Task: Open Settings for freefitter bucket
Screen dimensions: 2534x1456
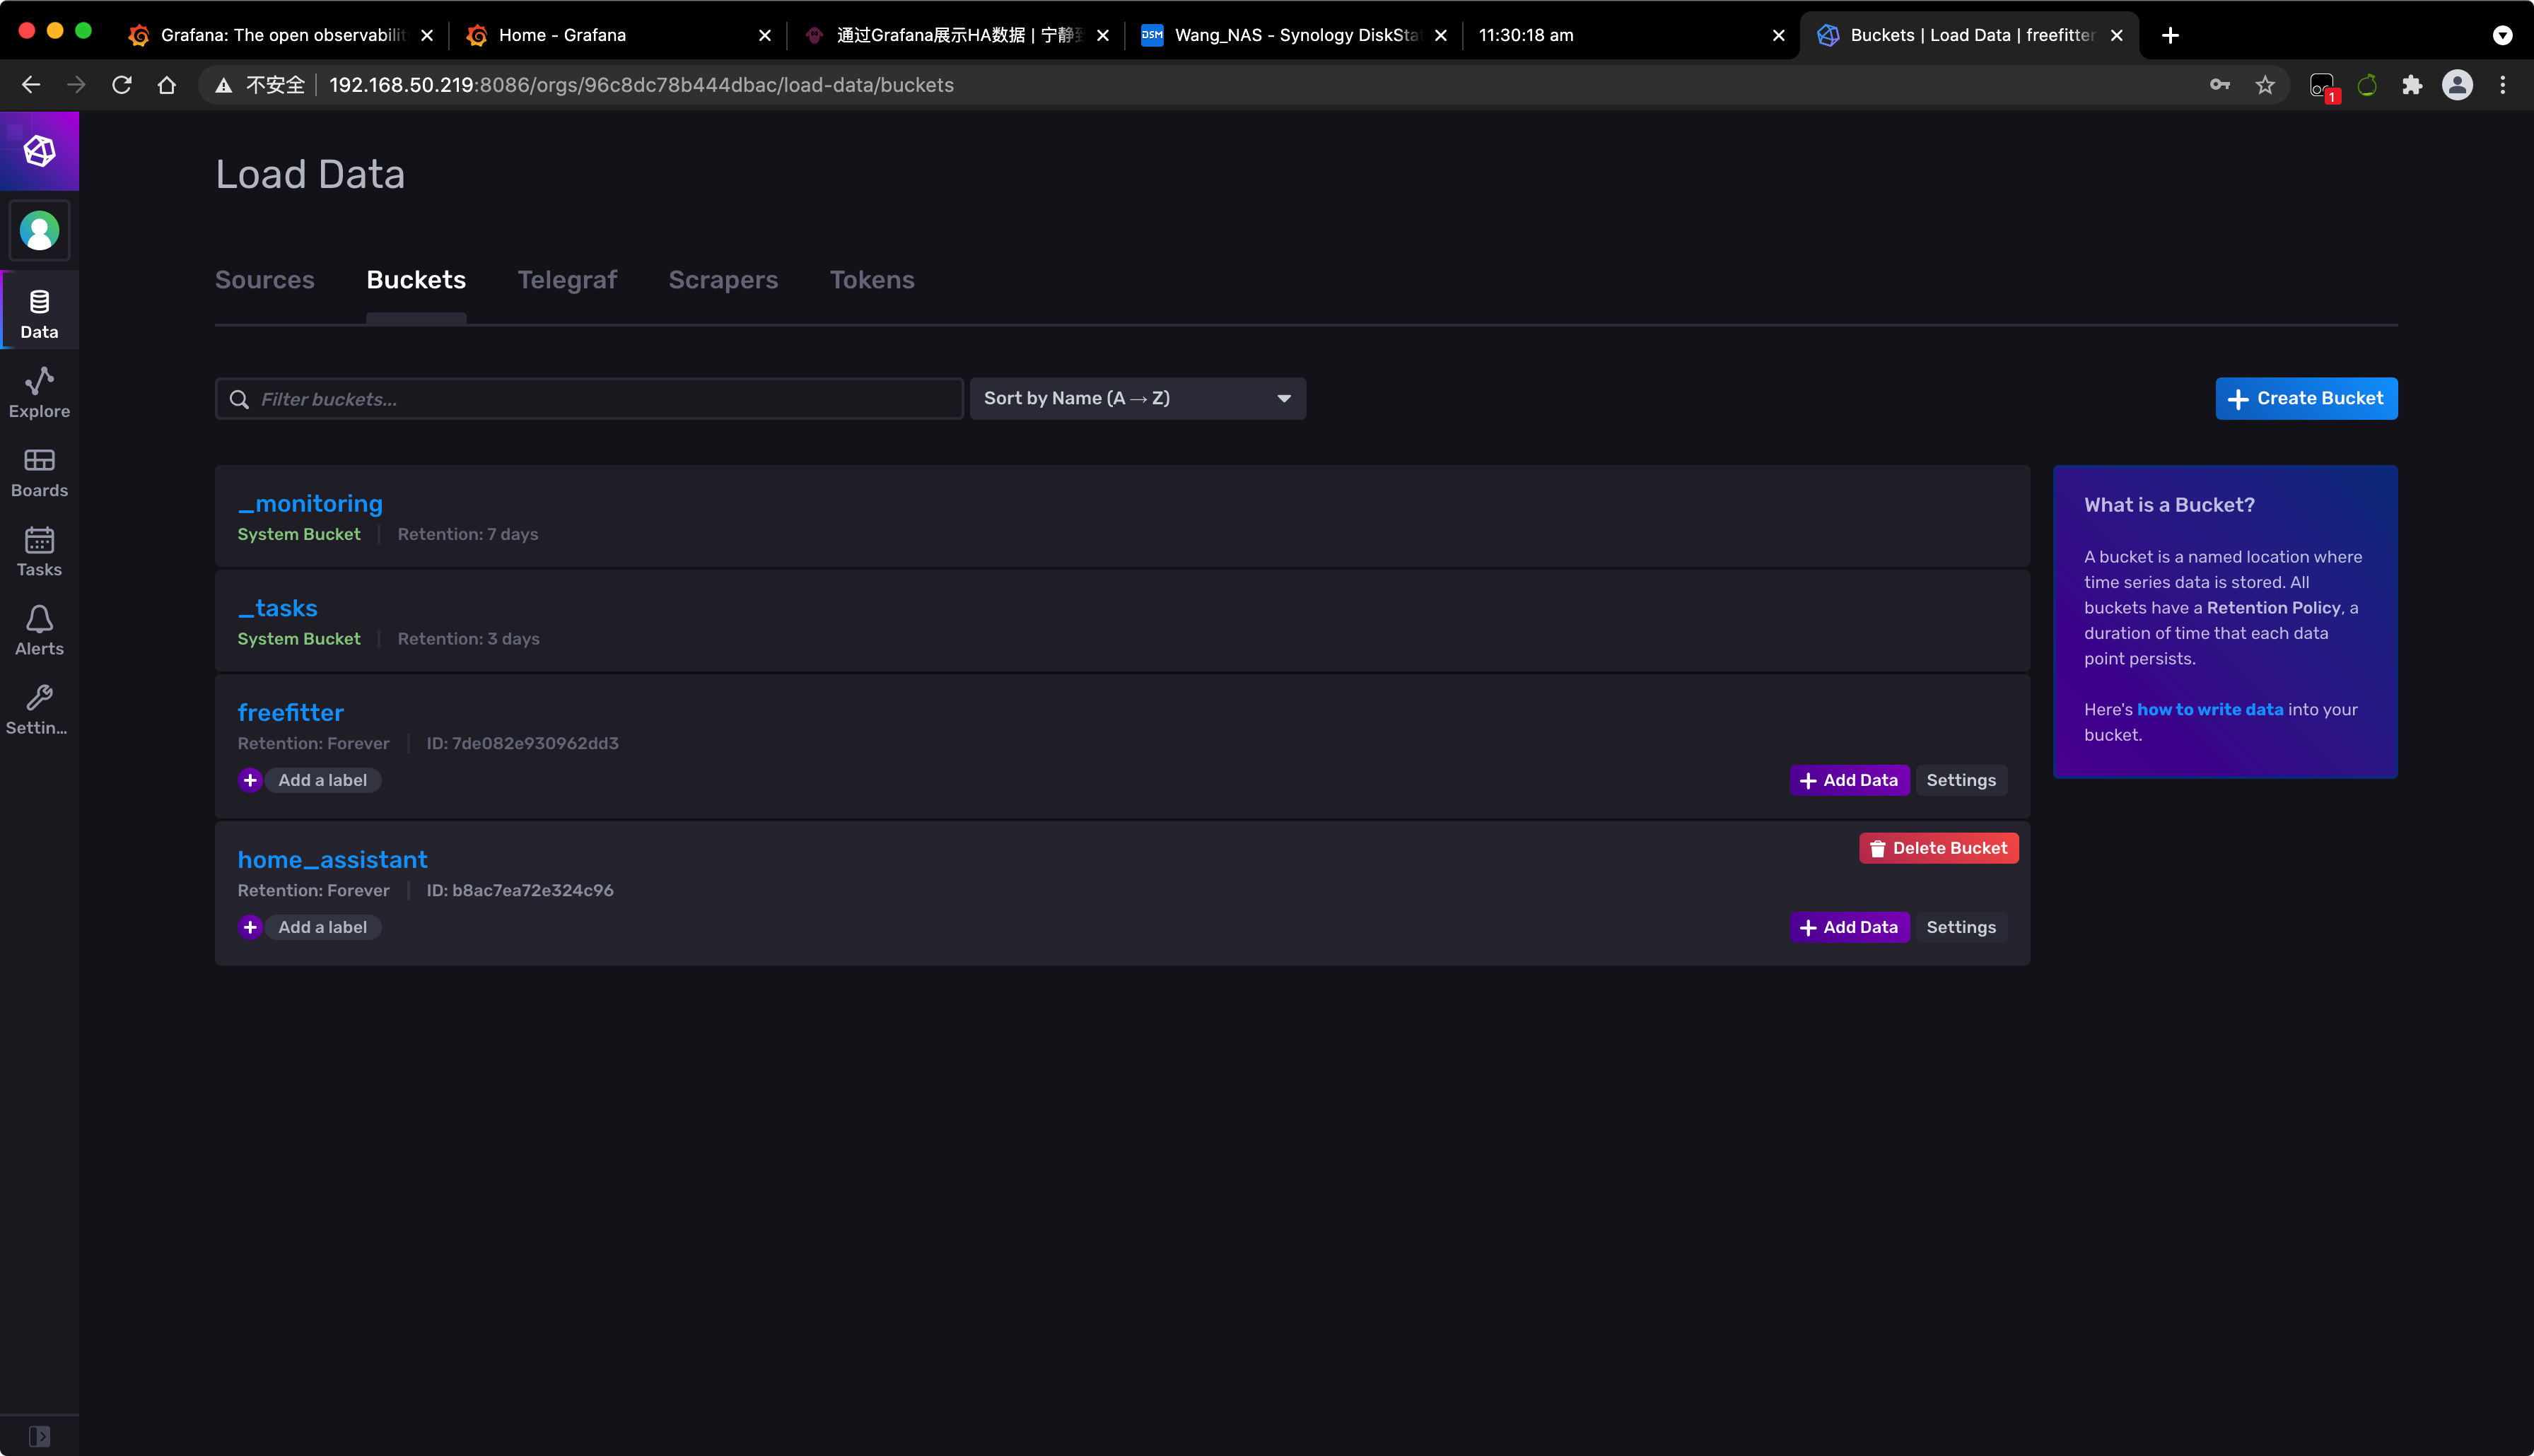Action: coord(1961,780)
